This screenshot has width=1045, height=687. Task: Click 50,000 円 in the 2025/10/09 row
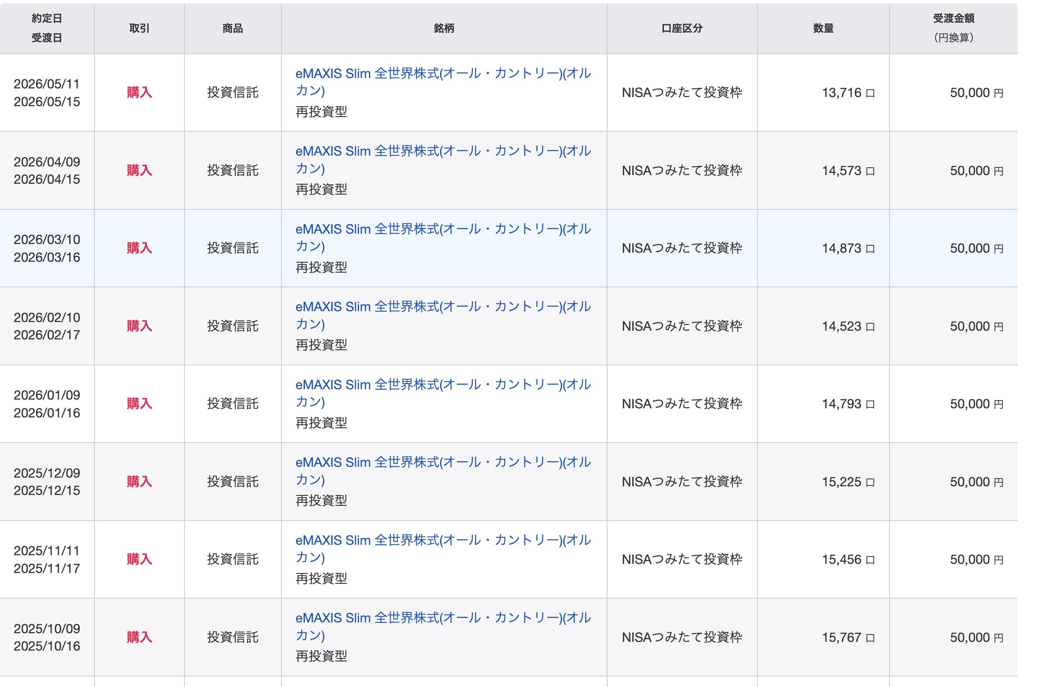pos(977,637)
